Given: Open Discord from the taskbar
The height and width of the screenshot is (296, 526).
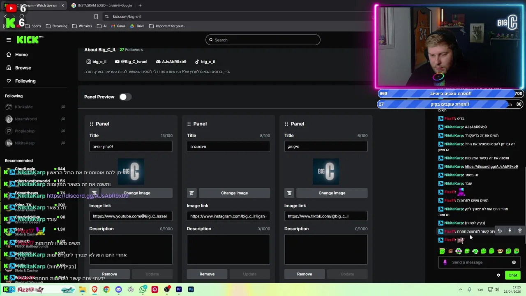Looking at the screenshot, I should (x=118, y=289).
